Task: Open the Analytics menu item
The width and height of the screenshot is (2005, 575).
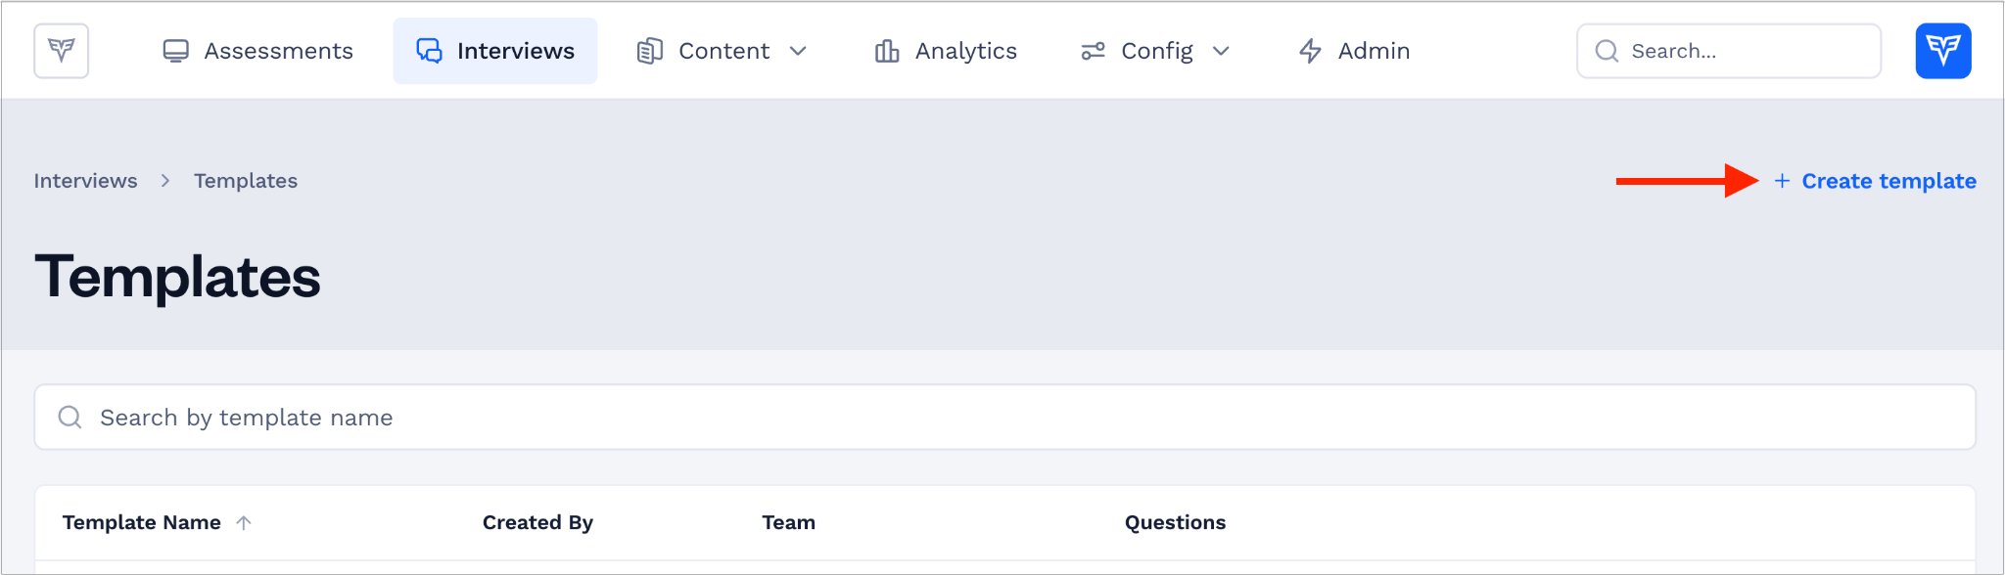Action: 946,51
